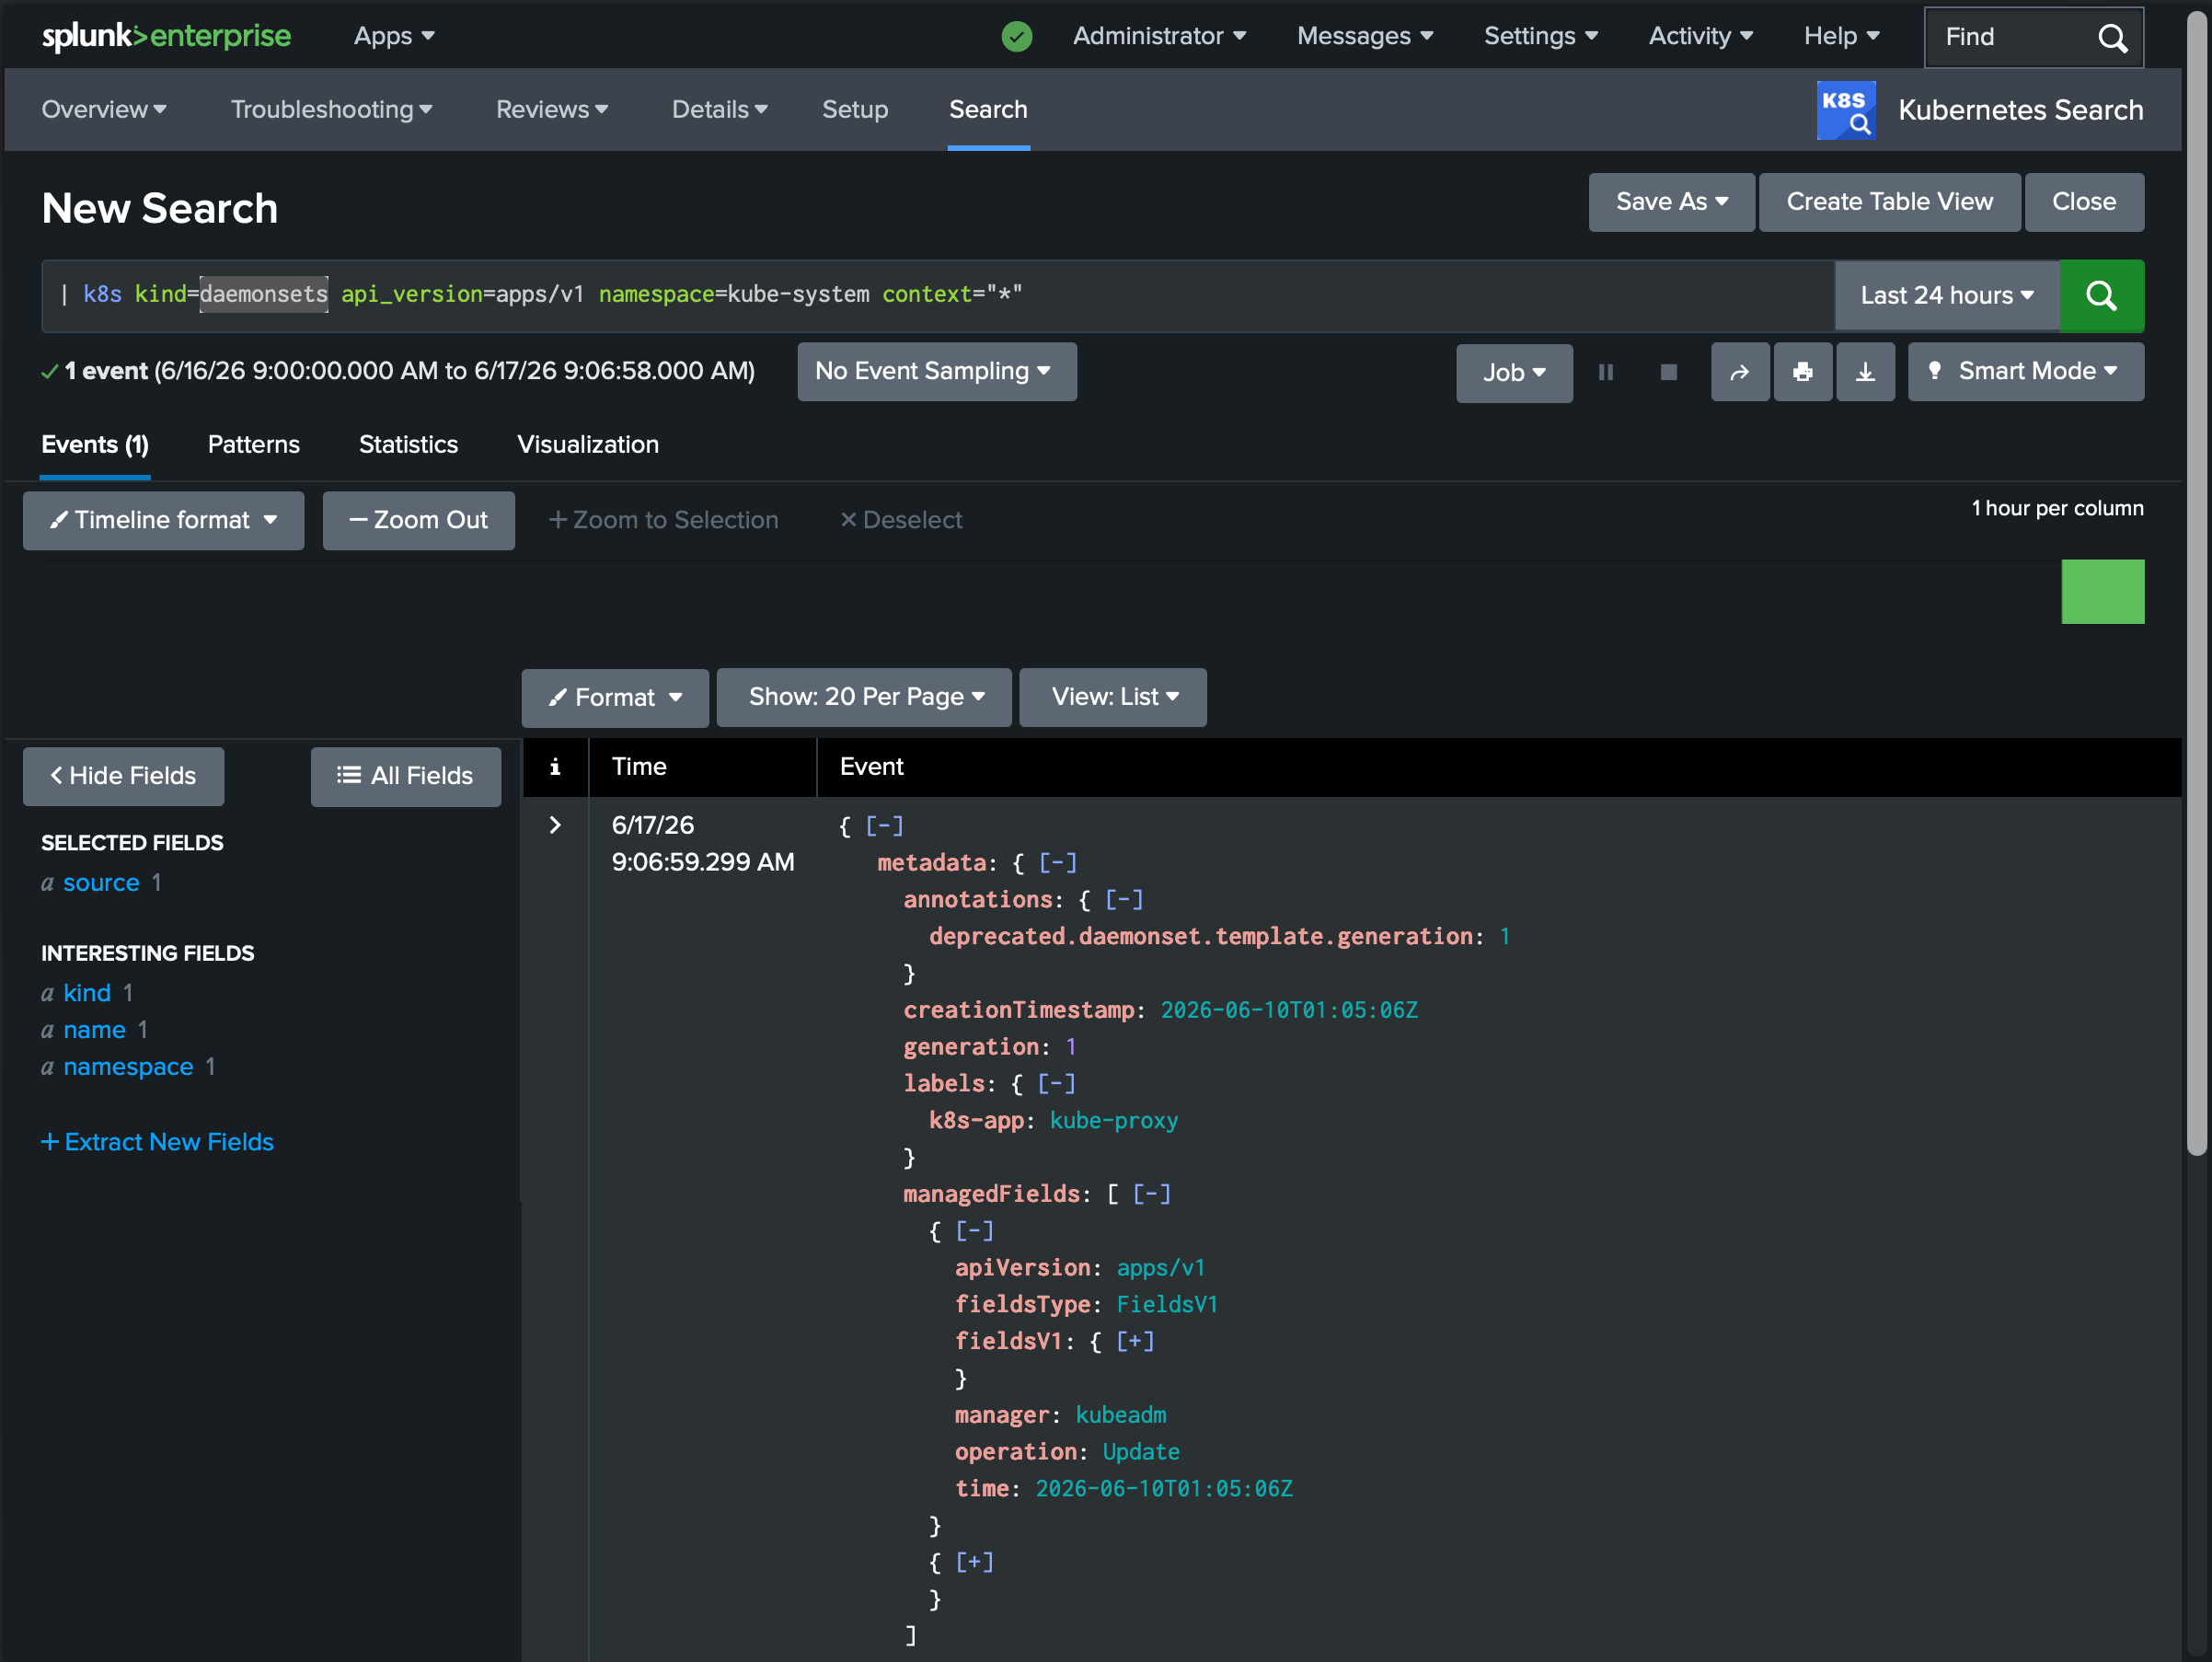Open the Settings menu
2212x1662 pixels.
1540,36
